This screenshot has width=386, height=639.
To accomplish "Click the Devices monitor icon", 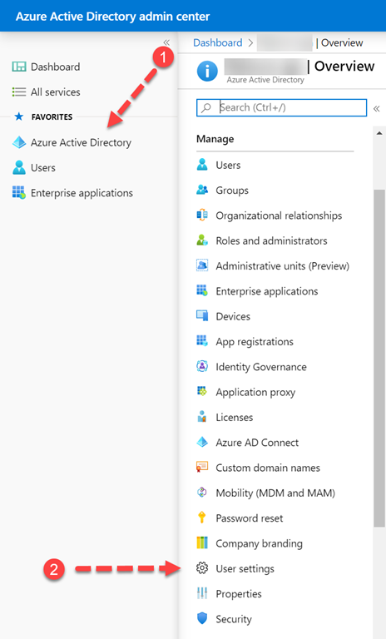I will (202, 316).
